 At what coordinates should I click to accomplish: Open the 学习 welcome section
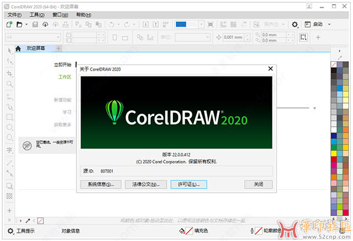click(x=67, y=112)
